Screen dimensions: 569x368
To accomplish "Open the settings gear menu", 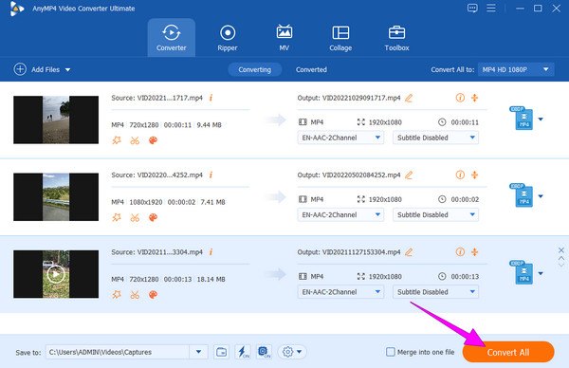I will click(x=292, y=352).
